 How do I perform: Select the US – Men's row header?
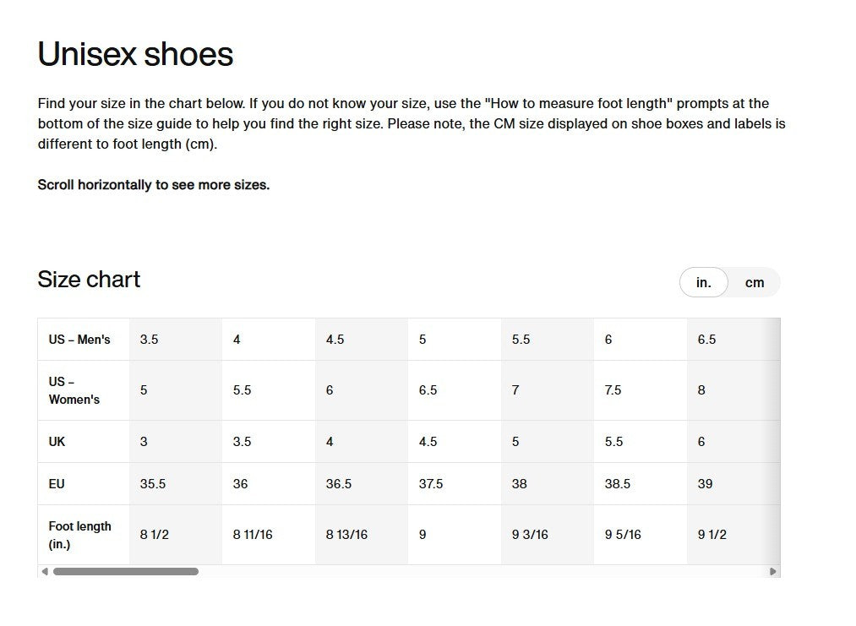pyautogui.click(x=79, y=340)
